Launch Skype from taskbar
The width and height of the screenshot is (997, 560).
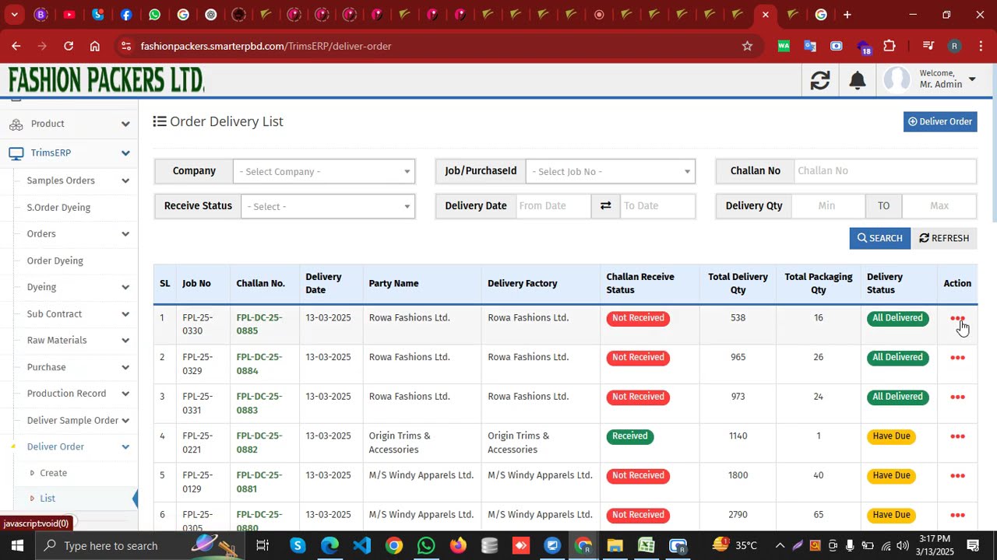298,545
